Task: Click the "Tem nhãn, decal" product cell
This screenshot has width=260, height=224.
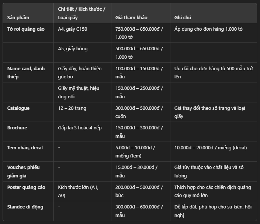Action: coord(25,147)
